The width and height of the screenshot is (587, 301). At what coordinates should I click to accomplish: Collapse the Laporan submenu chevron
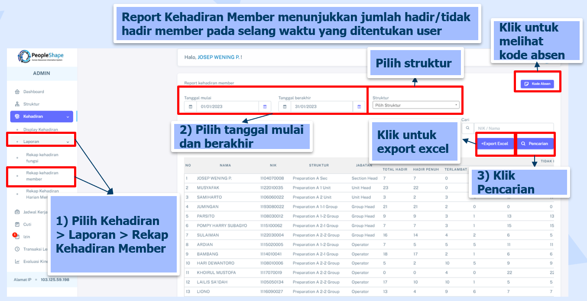tap(68, 142)
